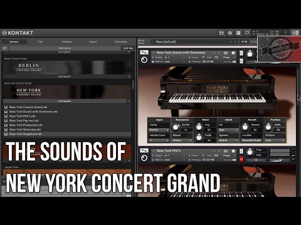Switch to Automation tab
301x225 pixels.
(x=121, y=42)
